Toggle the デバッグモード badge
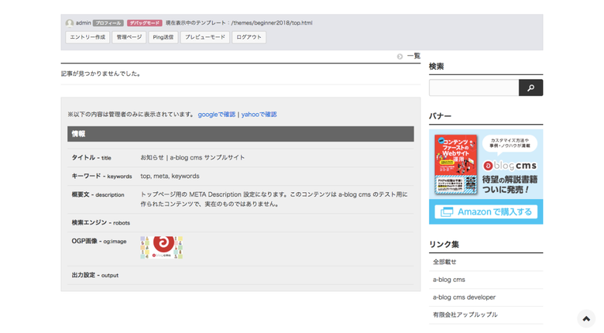 point(144,23)
